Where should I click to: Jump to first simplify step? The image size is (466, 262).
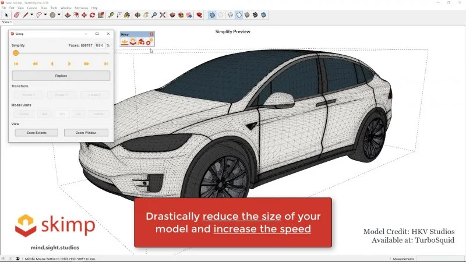coord(16,64)
